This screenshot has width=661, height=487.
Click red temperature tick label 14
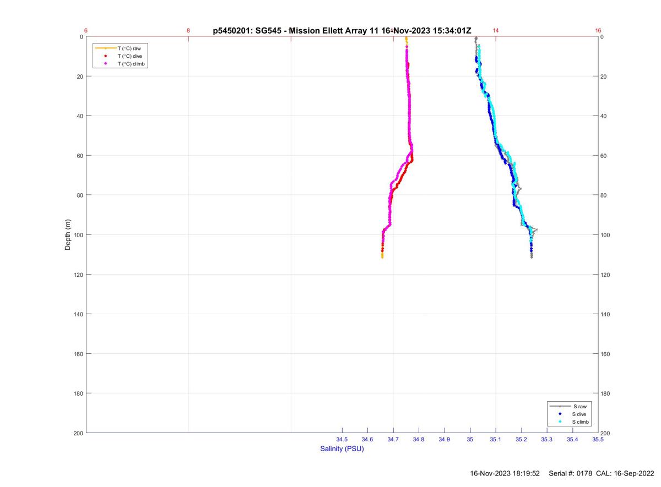tap(496, 31)
